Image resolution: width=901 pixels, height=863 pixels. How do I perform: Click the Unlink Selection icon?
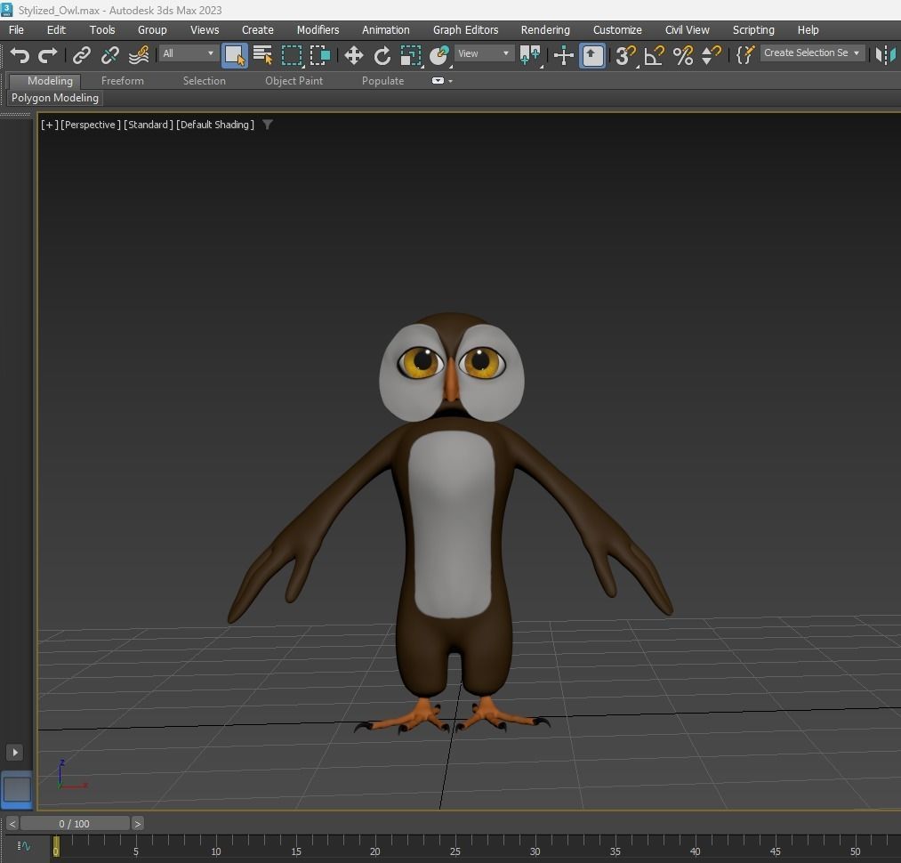(109, 55)
